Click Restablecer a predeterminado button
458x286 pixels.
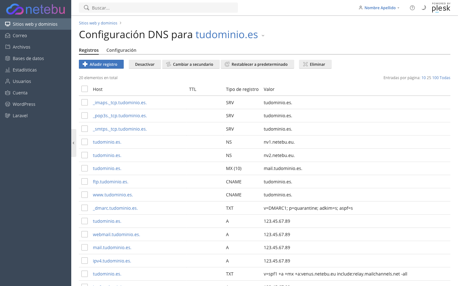(257, 64)
